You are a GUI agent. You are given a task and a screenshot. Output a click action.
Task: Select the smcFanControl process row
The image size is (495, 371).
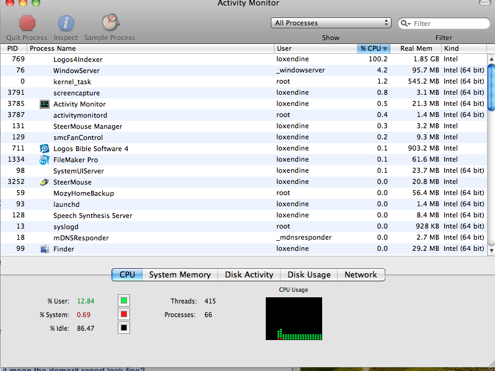pyautogui.click(x=243, y=137)
